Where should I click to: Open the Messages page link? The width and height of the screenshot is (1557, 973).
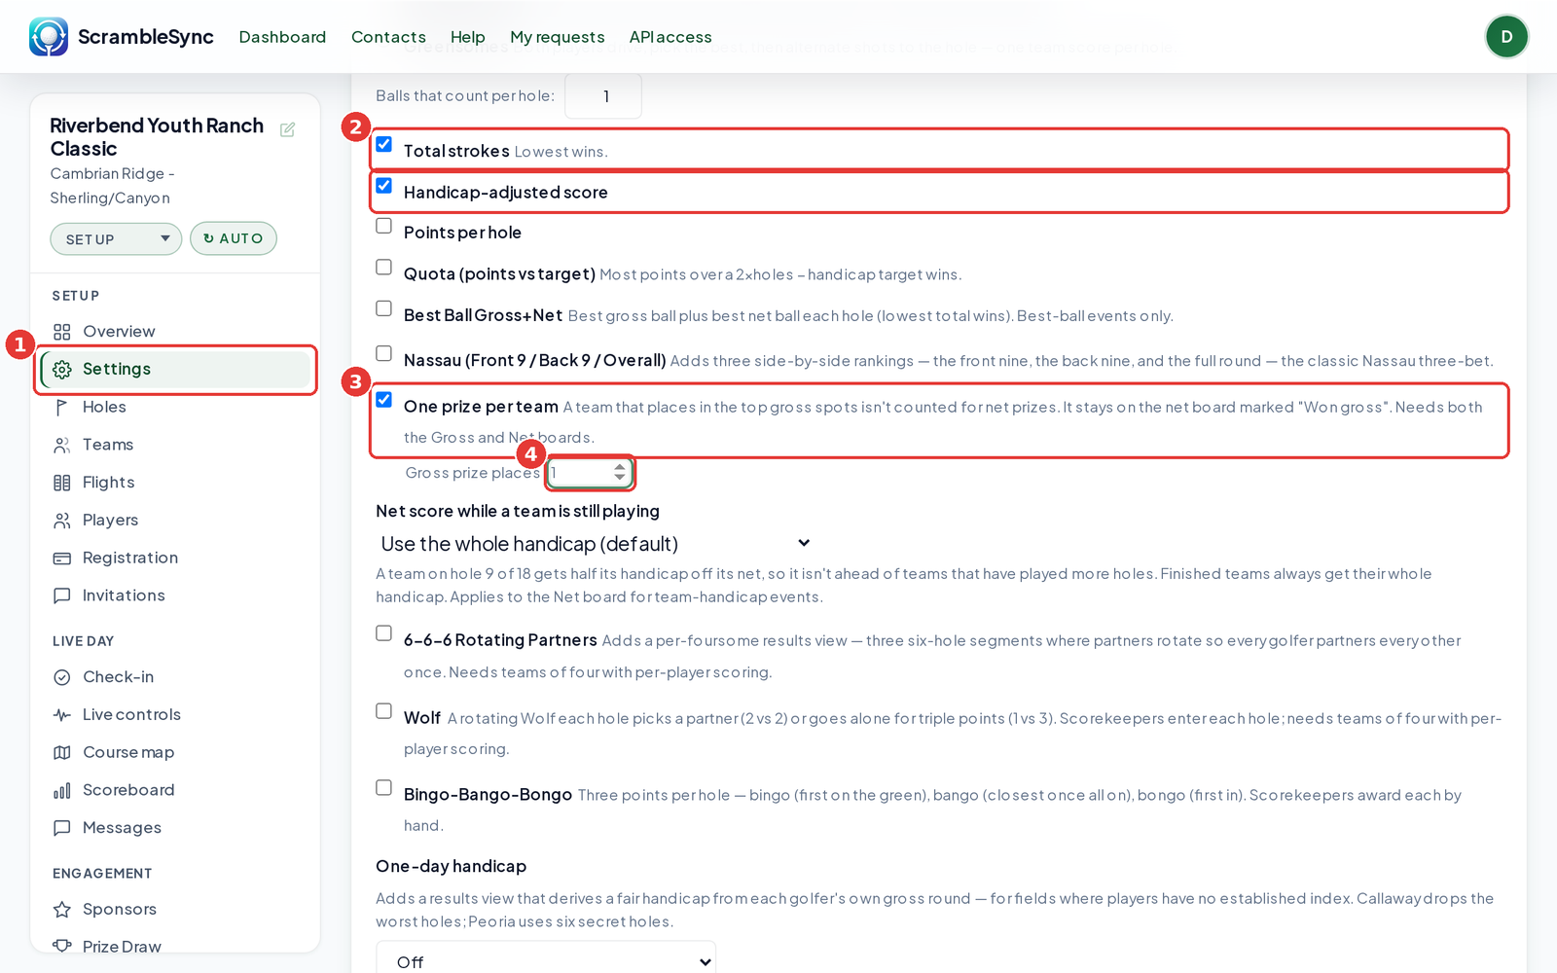[x=123, y=828]
